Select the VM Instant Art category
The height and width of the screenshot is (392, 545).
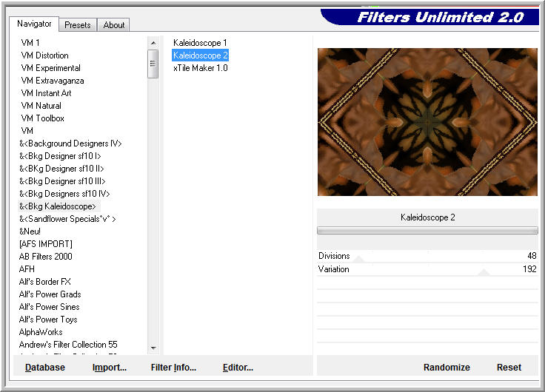tap(46, 93)
